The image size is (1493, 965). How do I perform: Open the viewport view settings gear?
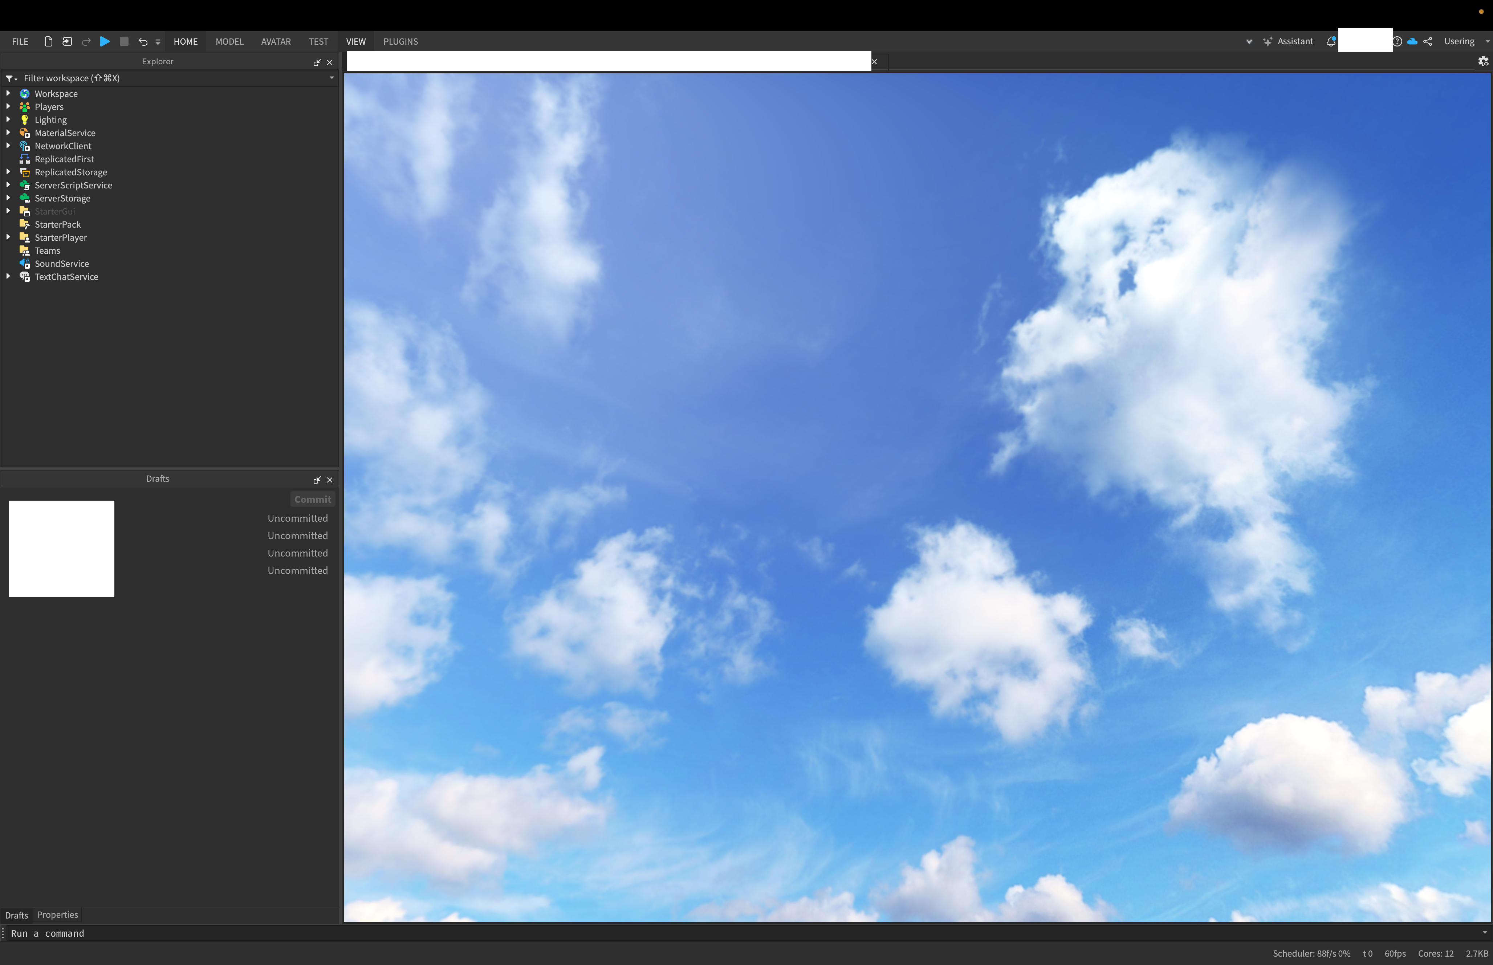(x=1483, y=61)
